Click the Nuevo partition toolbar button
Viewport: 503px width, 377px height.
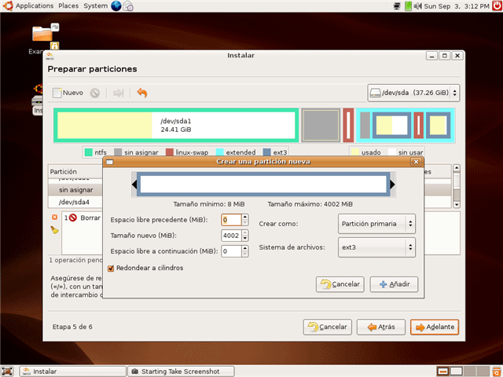point(68,93)
